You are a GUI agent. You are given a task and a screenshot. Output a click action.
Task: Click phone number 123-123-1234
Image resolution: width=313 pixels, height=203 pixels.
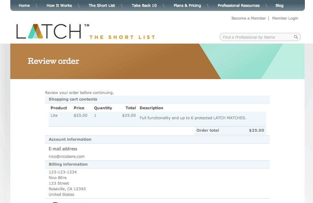pyautogui.click(x=63, y=172)
